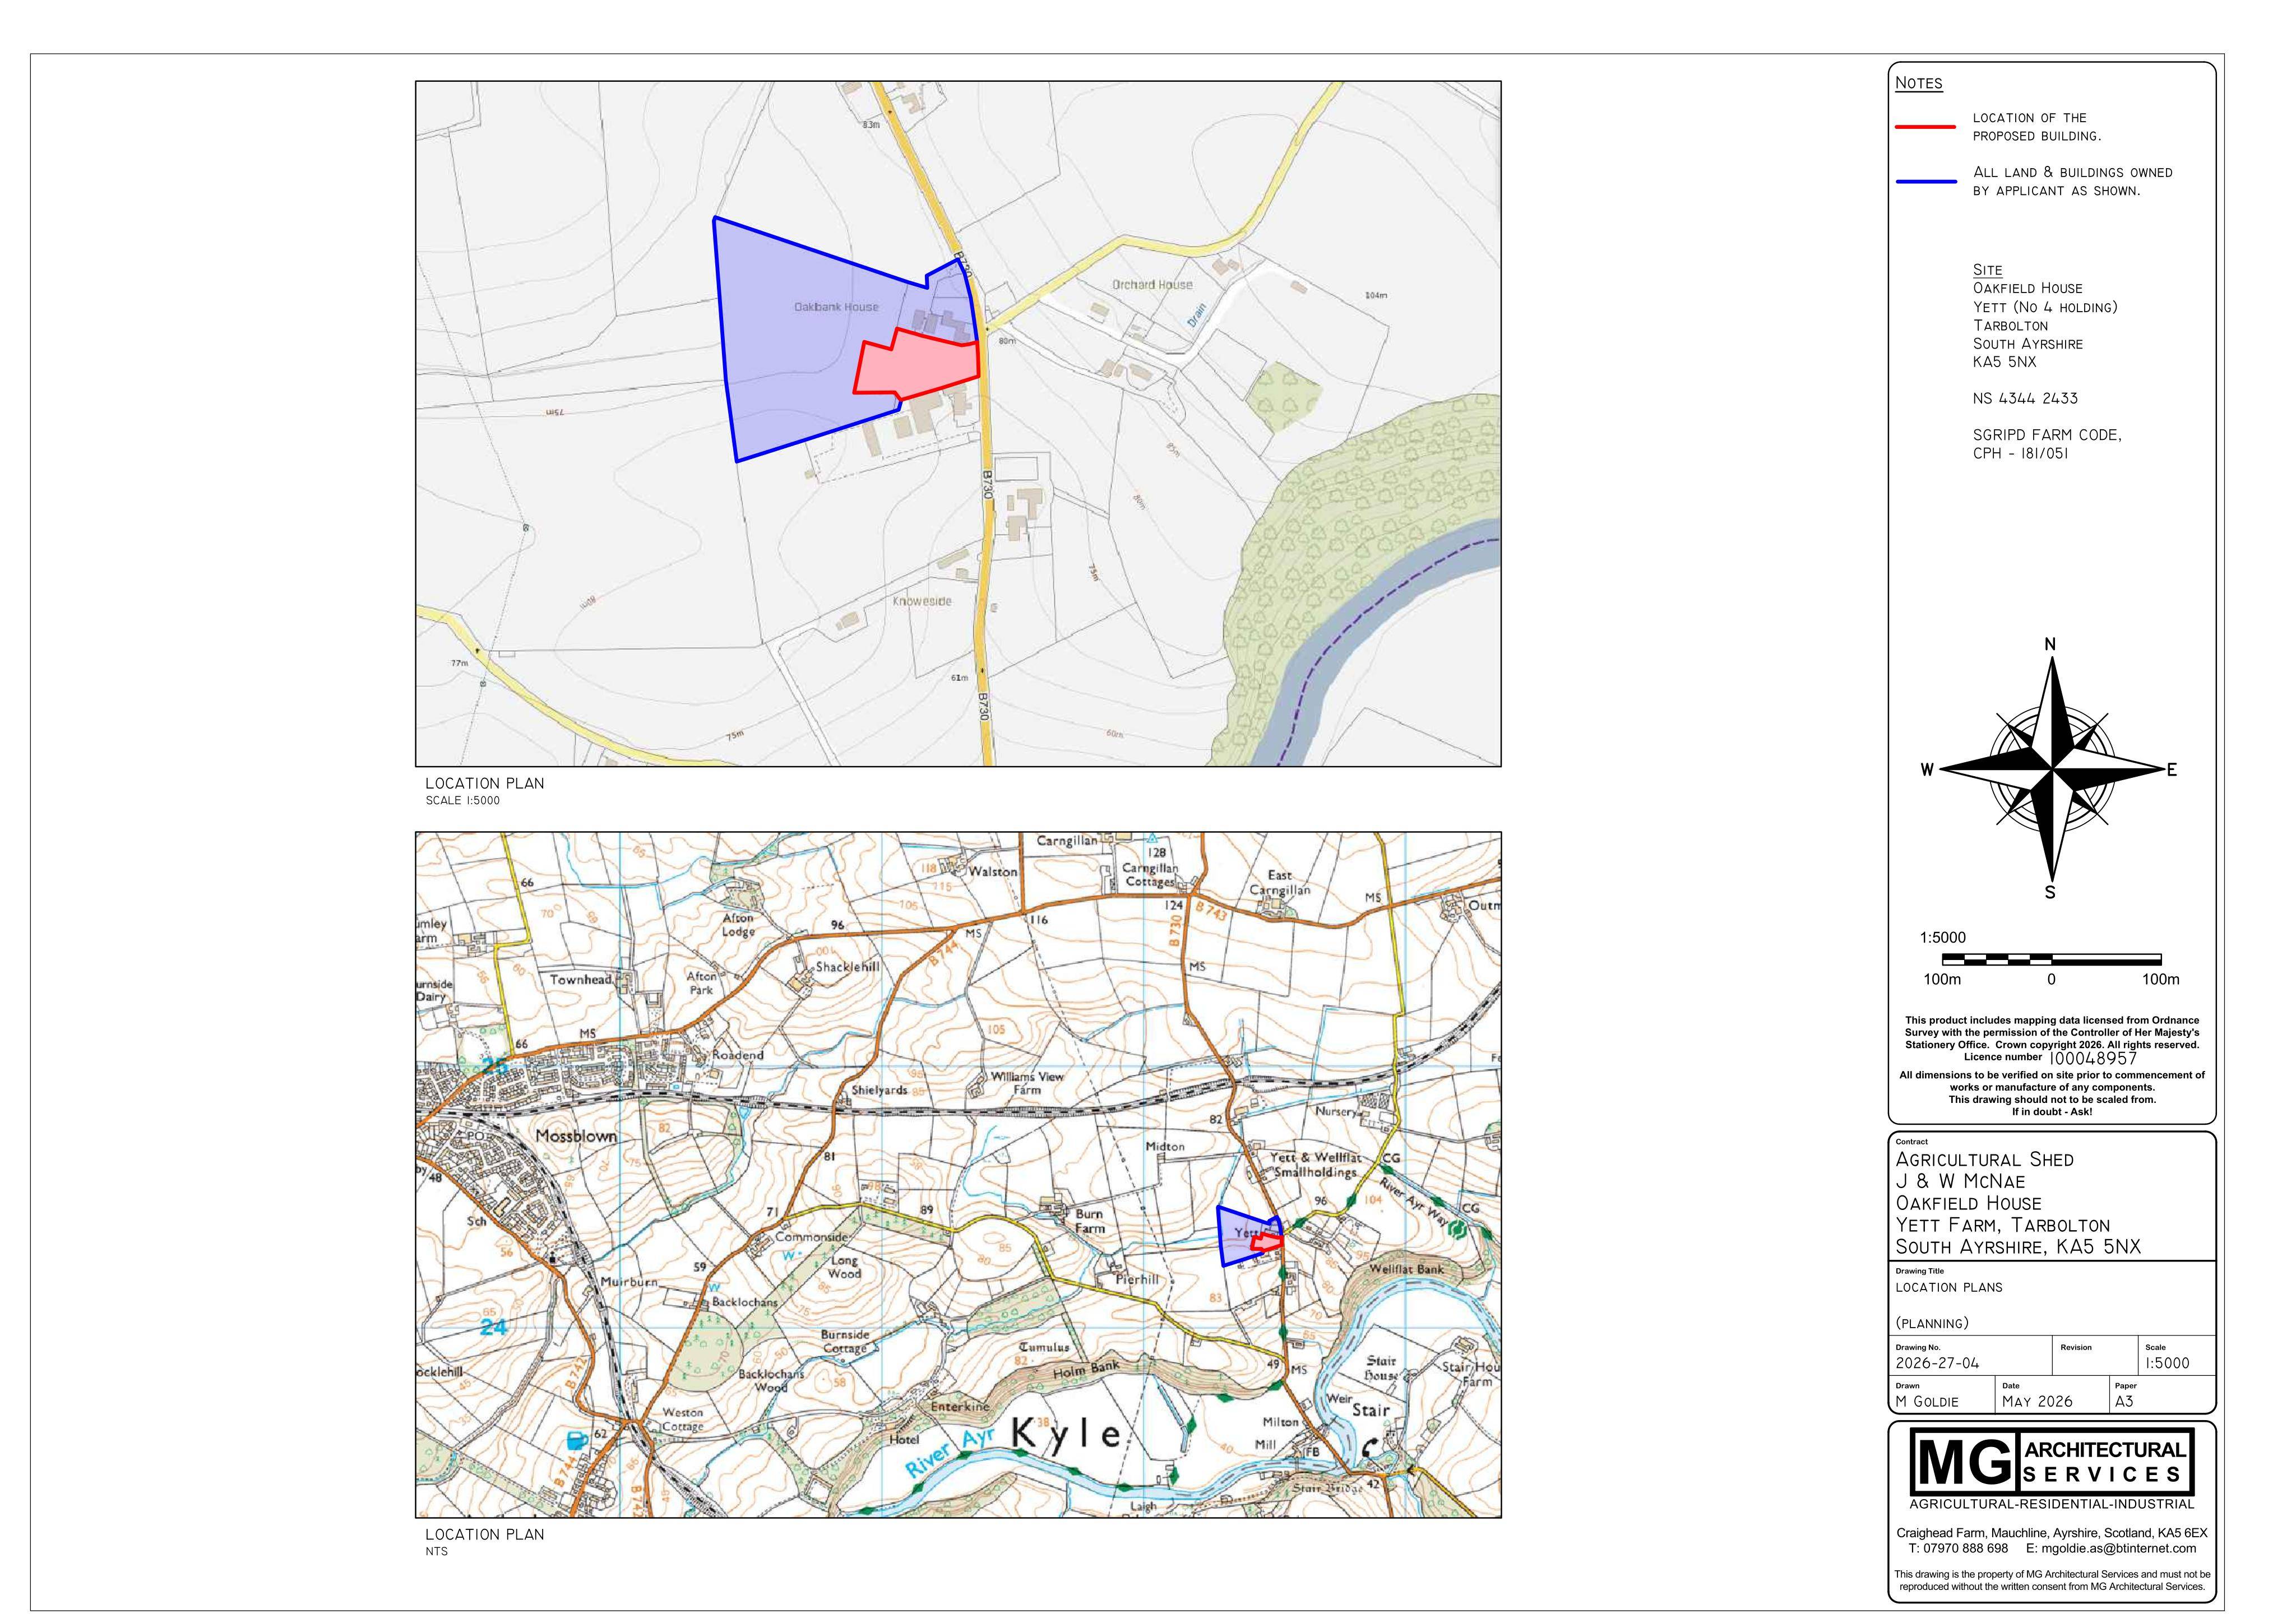
Task: Click the '(Planning)' status text
Action: (x=1932, y=1324)
